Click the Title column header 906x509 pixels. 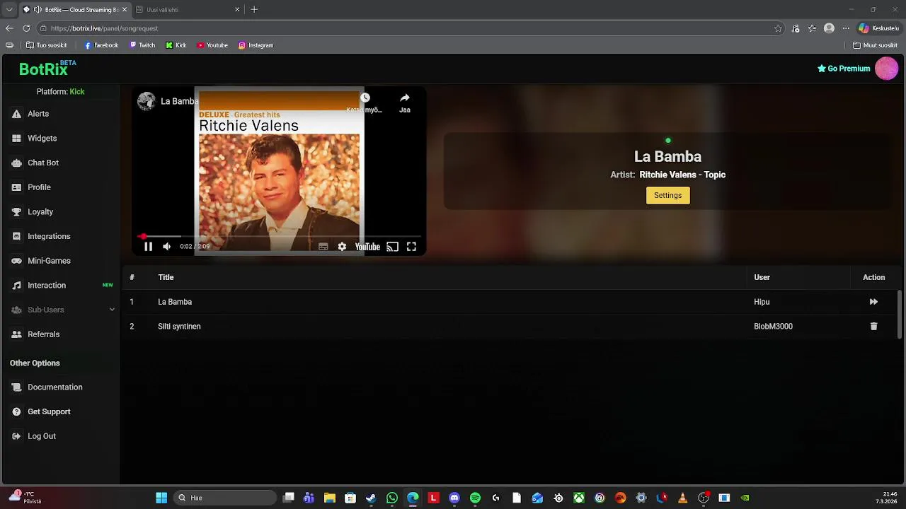tap(166, 277)
